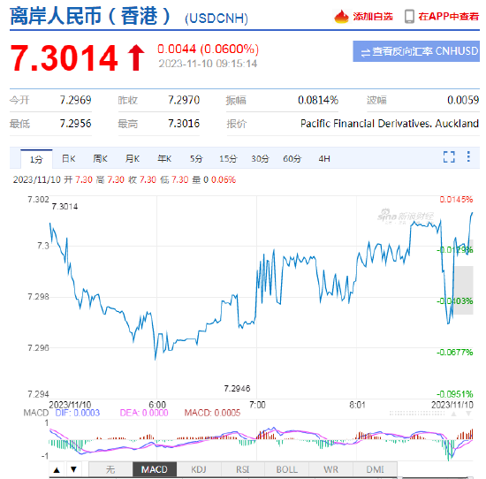View reverse exchange rate CNHUSD

coord(416,51)
